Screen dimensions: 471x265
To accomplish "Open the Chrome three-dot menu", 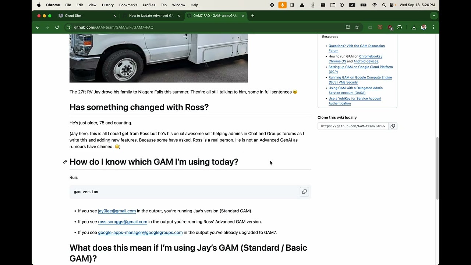I will tap(433, 27).
